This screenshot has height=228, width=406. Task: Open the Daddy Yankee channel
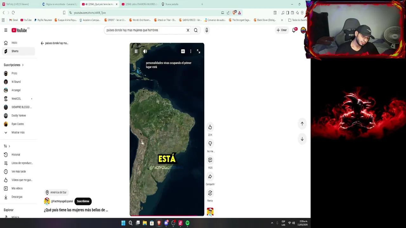[18, 116]
